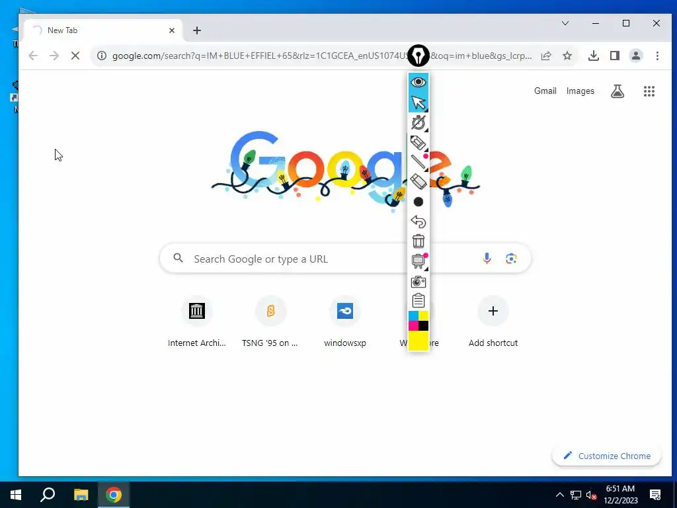Image resolution: width=677 pixels, height=508 pixels.
Task: Click the muted speaker volume icon
Action: click(591, 495)
